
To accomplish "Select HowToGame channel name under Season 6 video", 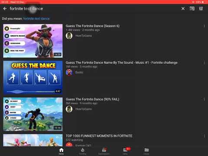I will [x=84, y=36].
